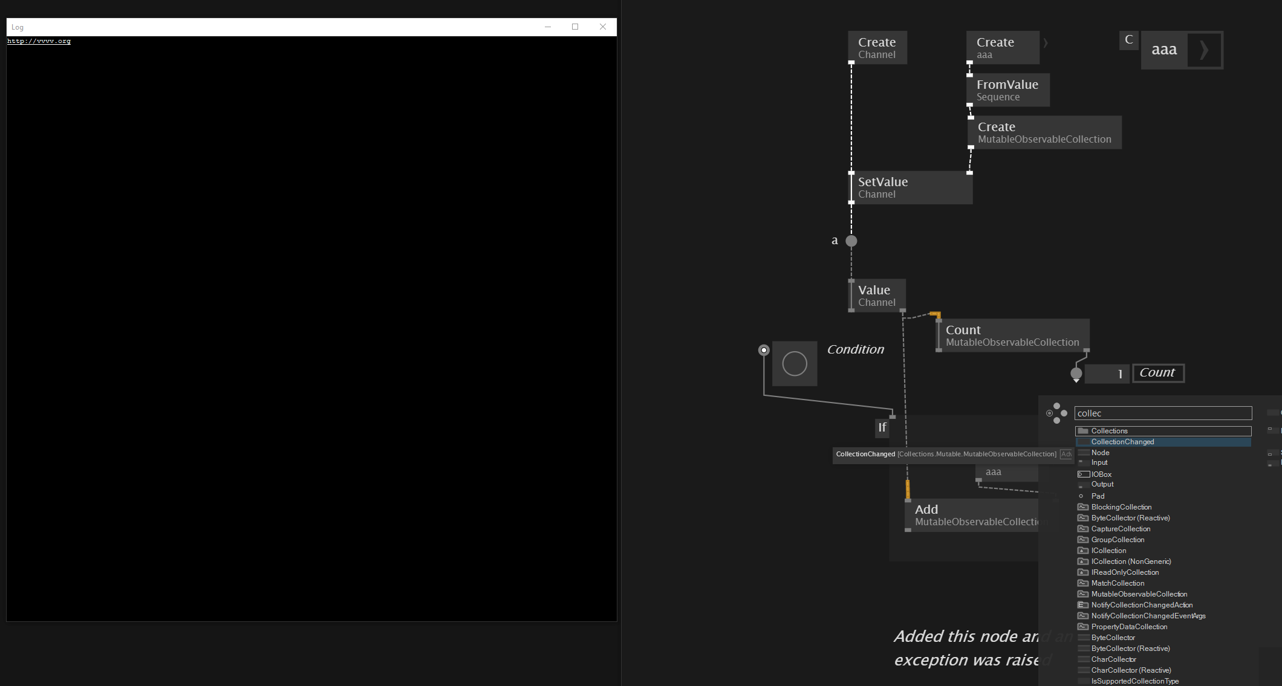Choose CharCollector entry without Reactive suffix
Image resolution: width=1282 pixels, height=686 pixels.
(1113, 659)
